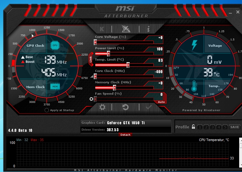Click the Memory Clock slider handle
Viewport: 242px width, 172px height.
[x=114, y=88]
